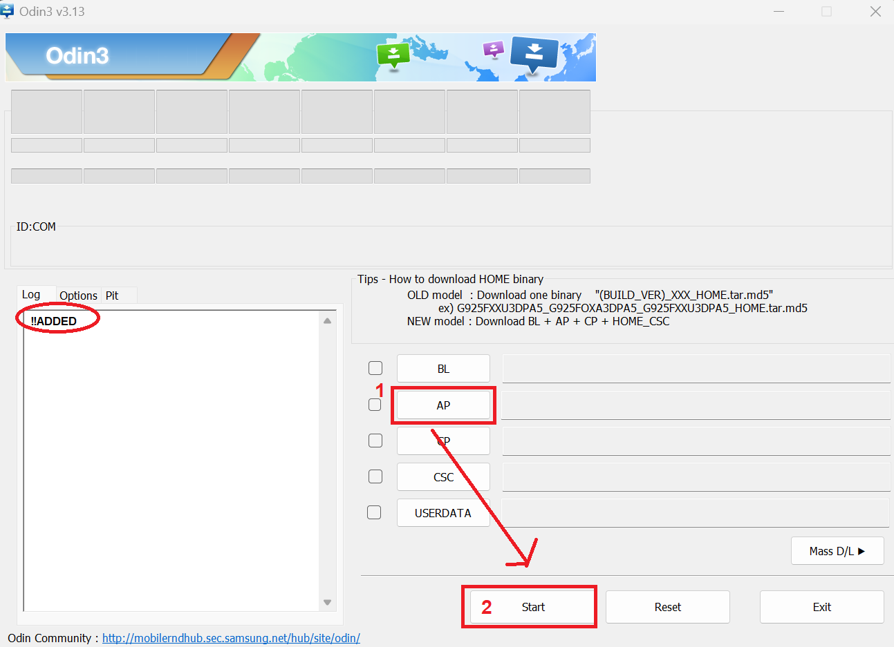Minimize the Odin3 window

[x=779, y=12]
